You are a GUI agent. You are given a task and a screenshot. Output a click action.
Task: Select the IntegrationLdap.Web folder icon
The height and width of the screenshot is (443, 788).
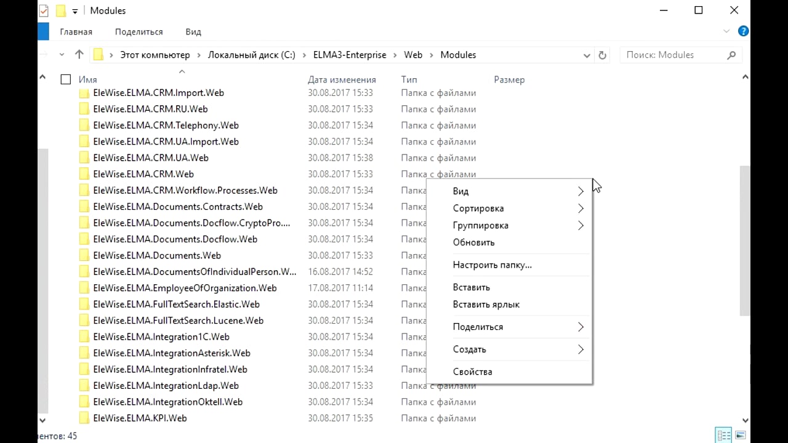tap(84, 386)
